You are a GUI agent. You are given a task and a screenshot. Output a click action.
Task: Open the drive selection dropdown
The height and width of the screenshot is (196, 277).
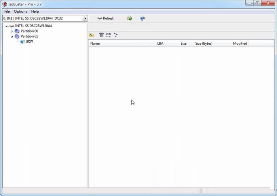pyautogui.click(x=85, y=18)
